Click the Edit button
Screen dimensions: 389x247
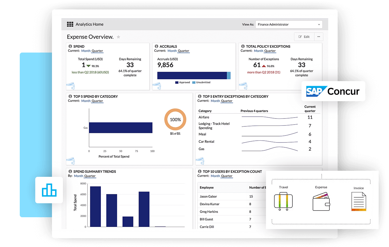click(304, 37)
